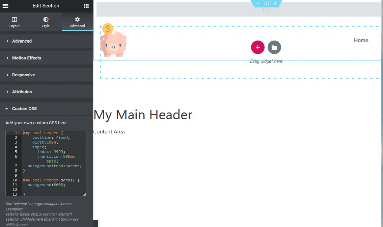Click the Home navigation link
This screenshot has height=227, width=383.
click(361, 40)
